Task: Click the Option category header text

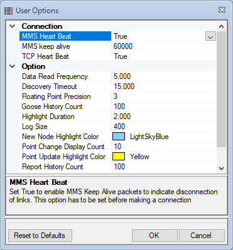Action: [33, 66]
